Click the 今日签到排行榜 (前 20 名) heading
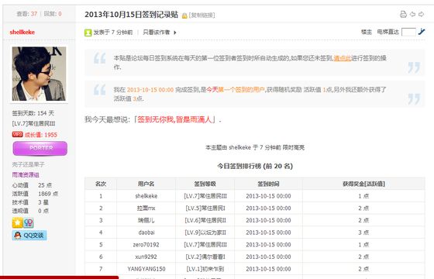 255,166
